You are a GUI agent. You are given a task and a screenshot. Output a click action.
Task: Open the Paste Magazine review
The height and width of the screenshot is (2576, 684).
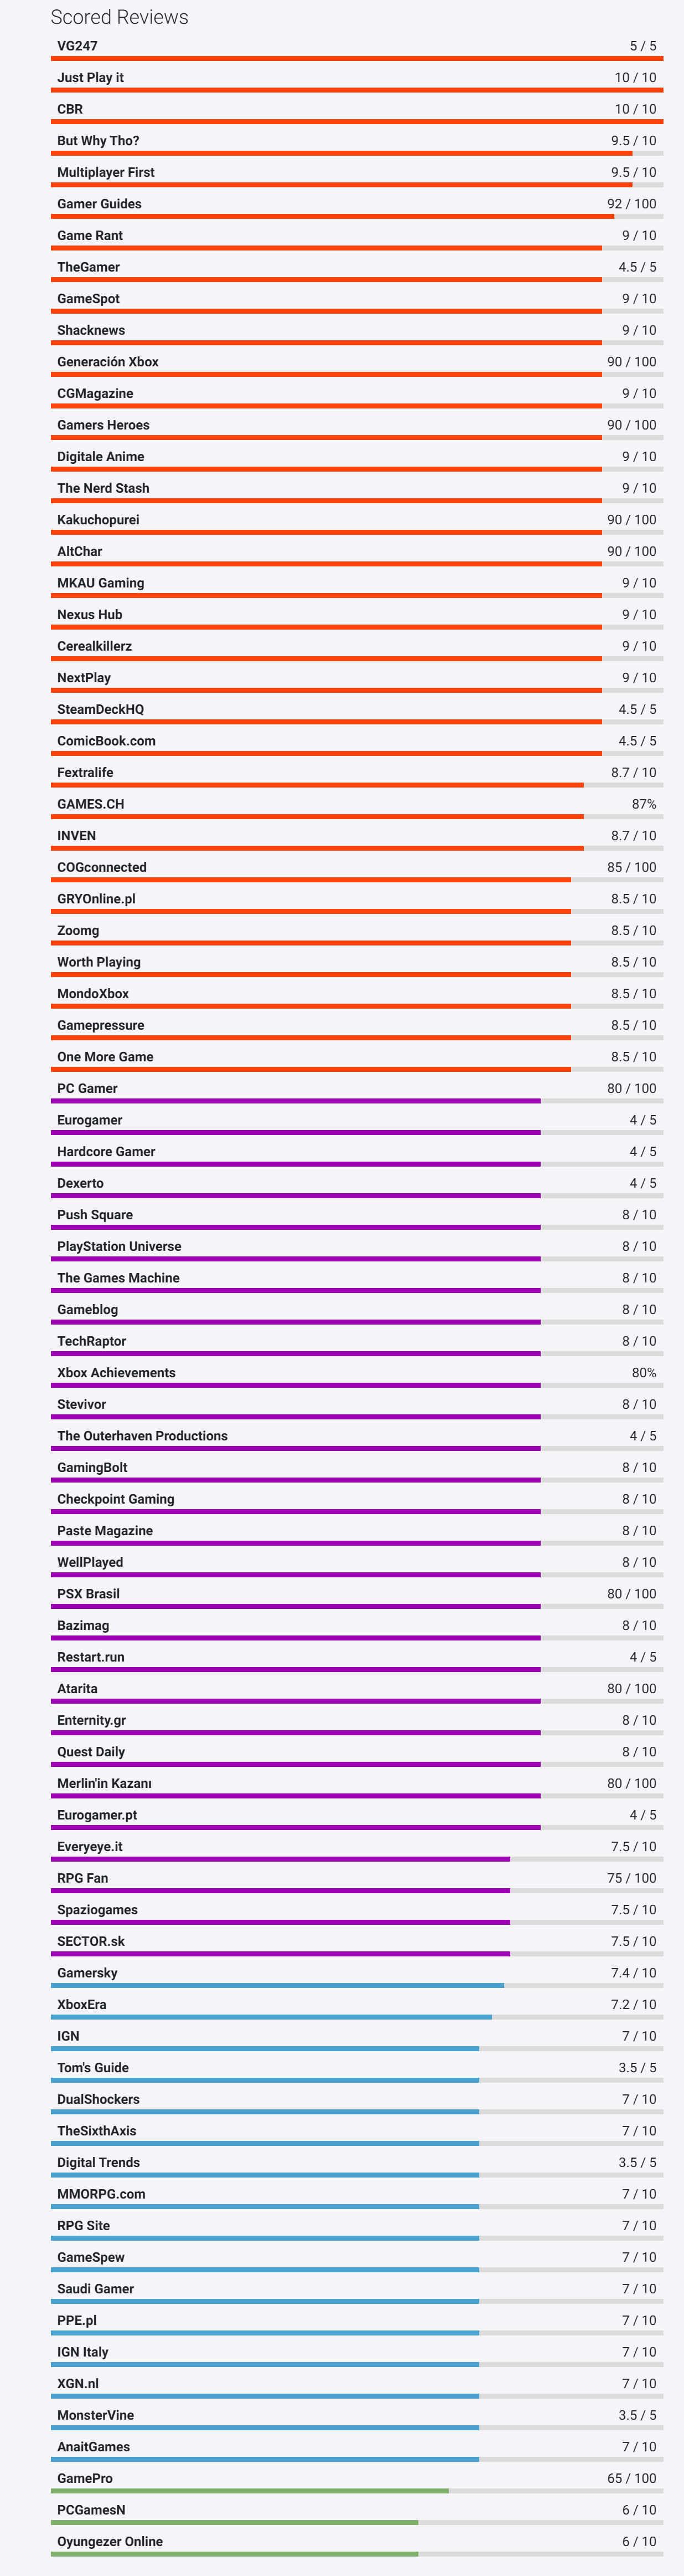[105, 1531]
